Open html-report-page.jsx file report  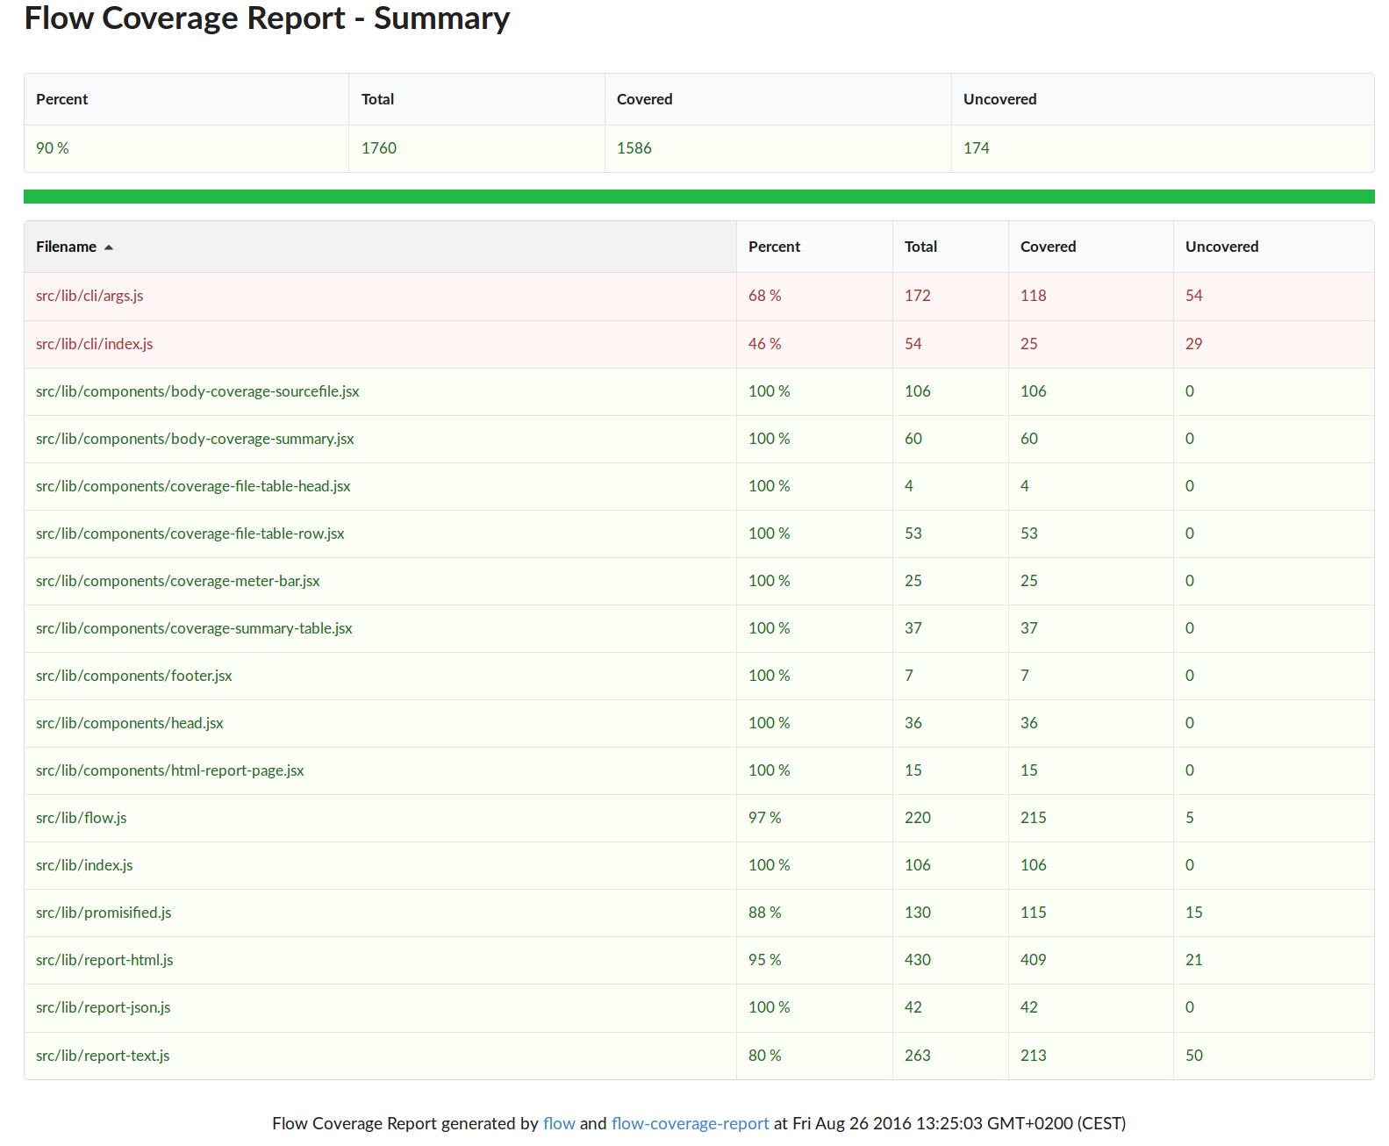coord(170,770)
